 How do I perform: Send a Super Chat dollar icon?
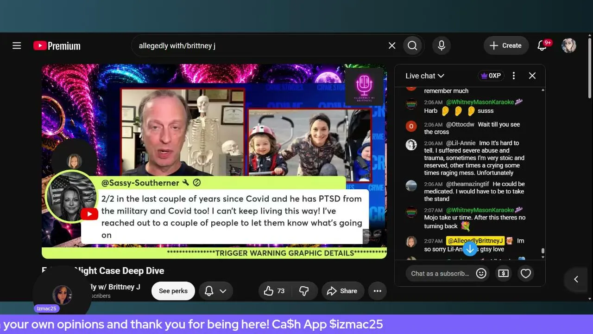point(503,274)
